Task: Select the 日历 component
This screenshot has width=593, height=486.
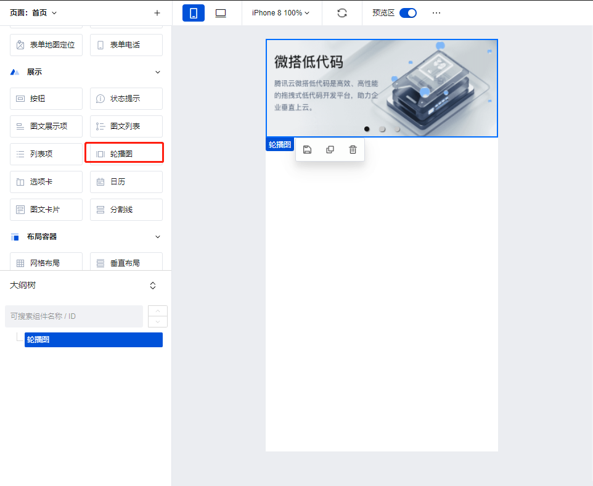Action: pyautogui.click(x=126, y=182)
